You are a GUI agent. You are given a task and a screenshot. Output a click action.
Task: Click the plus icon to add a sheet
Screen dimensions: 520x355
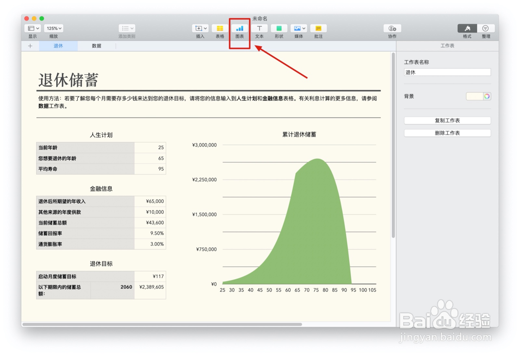(x=30, y=46)
